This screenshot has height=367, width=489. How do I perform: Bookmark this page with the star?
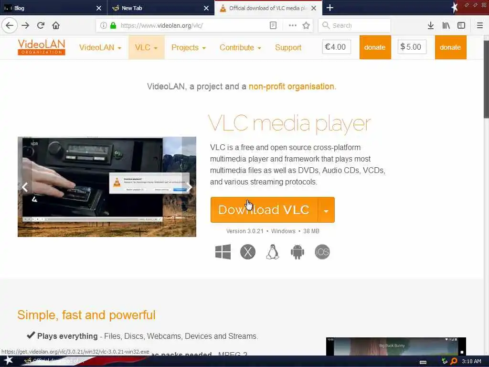click(306, 25)
